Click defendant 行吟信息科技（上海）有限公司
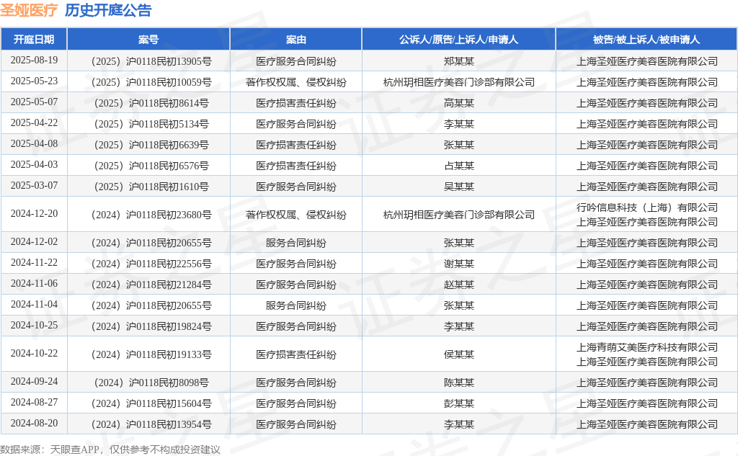This screenshot has width=738, height=456. pyautogui.click(x=646, y=207)
